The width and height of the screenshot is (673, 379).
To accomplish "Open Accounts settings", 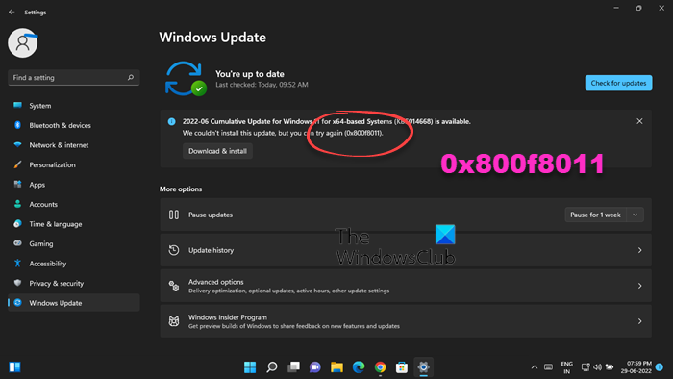I will click(74, 204).
